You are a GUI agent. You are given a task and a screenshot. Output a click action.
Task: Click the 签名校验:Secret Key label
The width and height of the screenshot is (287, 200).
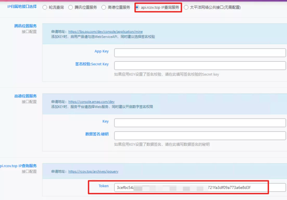click(x=92, y=64)
